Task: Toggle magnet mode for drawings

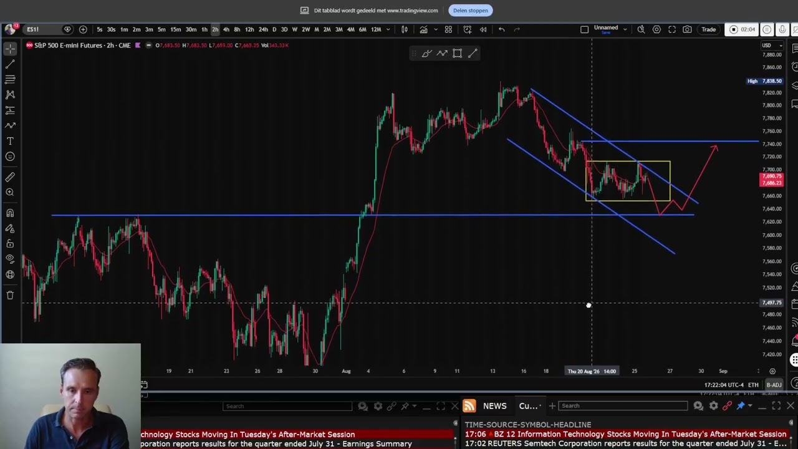Action: coord(10,213)
